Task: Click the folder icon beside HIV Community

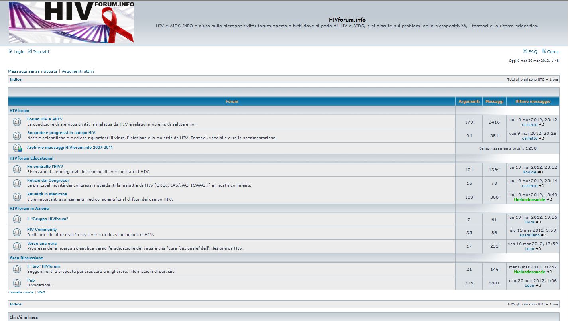Action: (x=17, y=232)
